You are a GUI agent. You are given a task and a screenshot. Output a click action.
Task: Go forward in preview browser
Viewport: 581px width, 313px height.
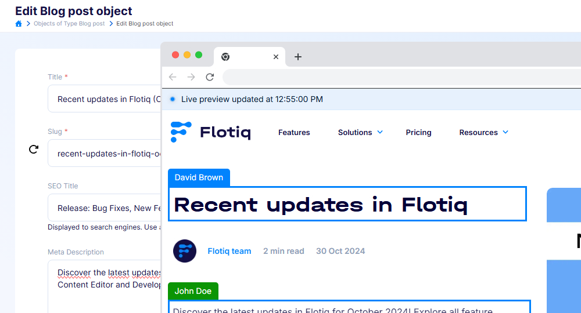[191, 77]
